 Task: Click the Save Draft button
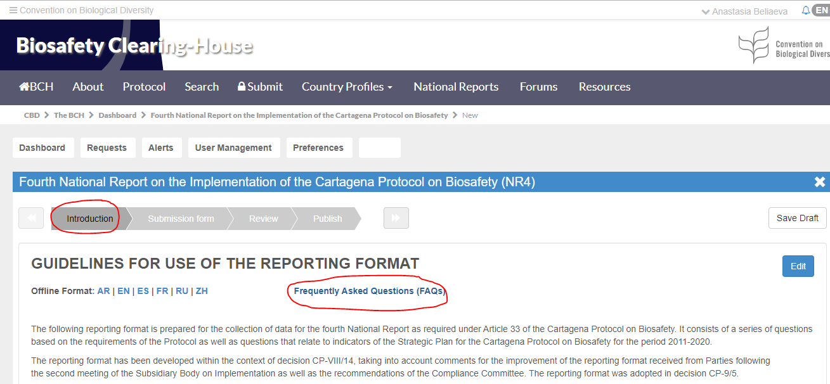pos(797,218)
